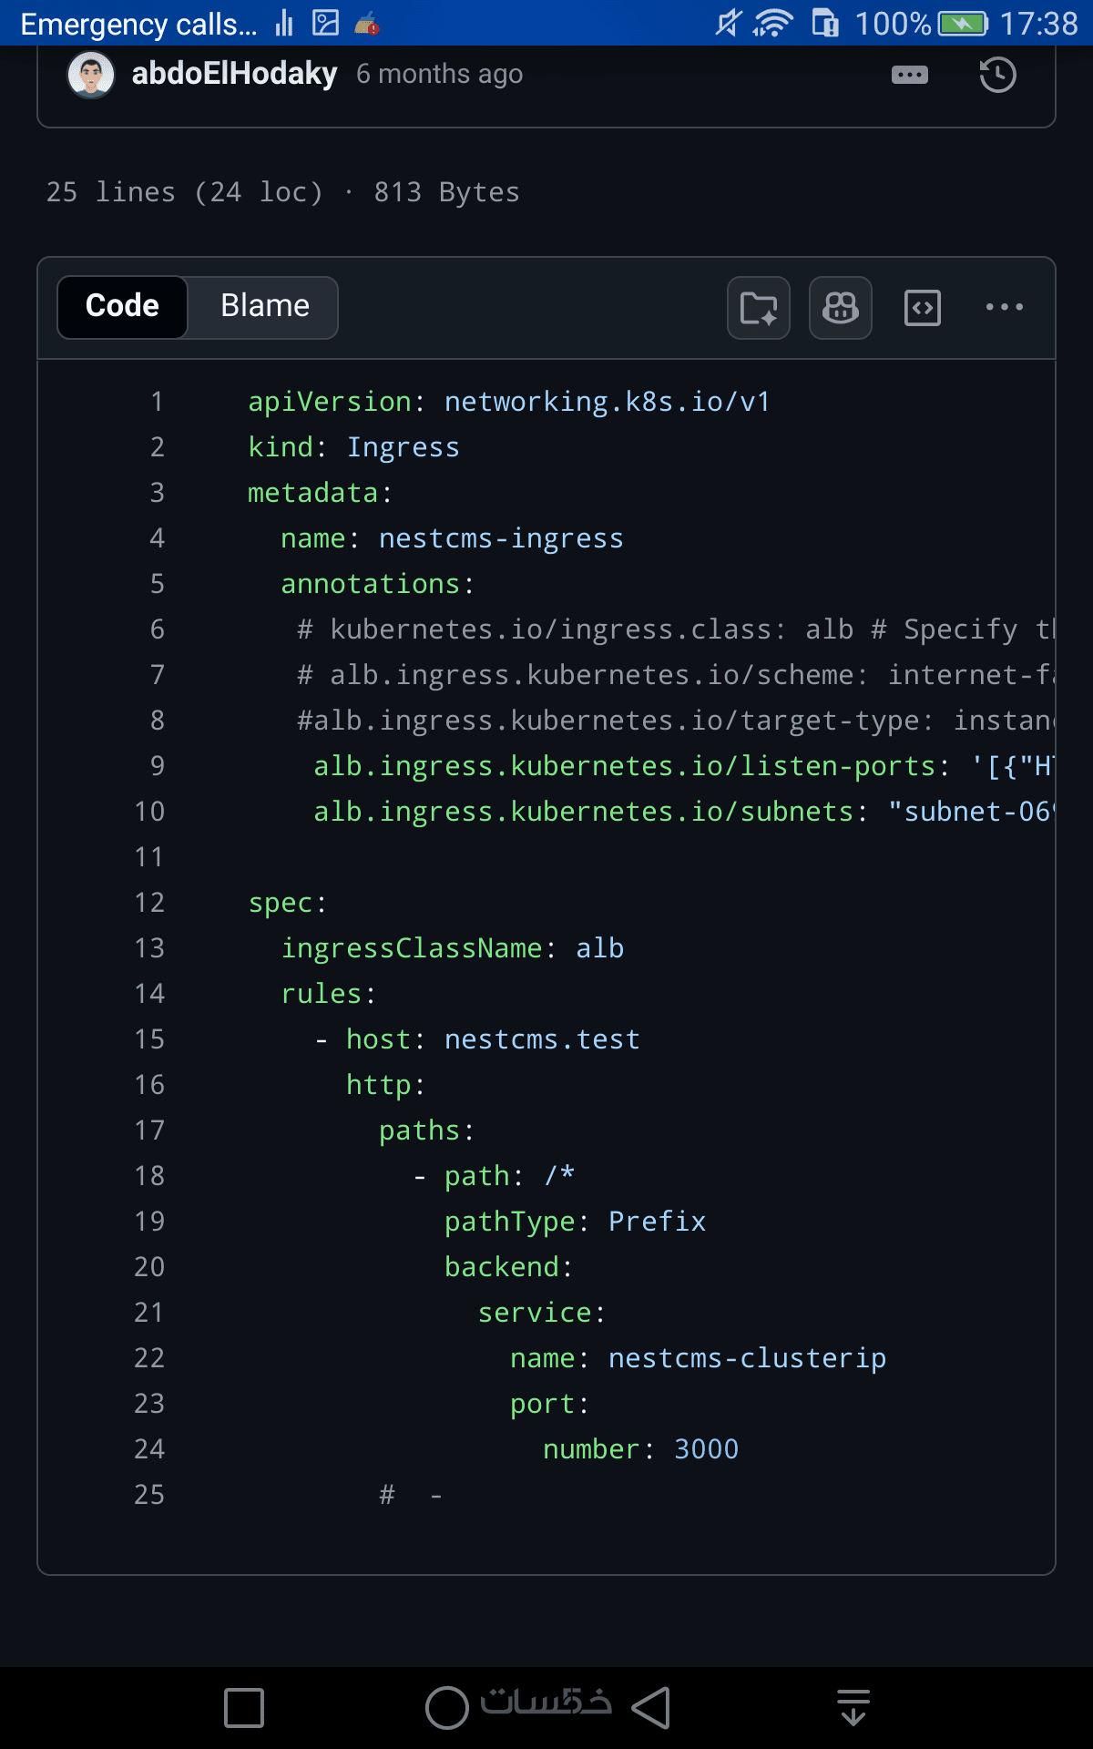The height and width of the screenshot is (1749, 1093).
Task: Tap Wi-Fi status bar icon
Action: pyautogui.click(x=772, y=23)
